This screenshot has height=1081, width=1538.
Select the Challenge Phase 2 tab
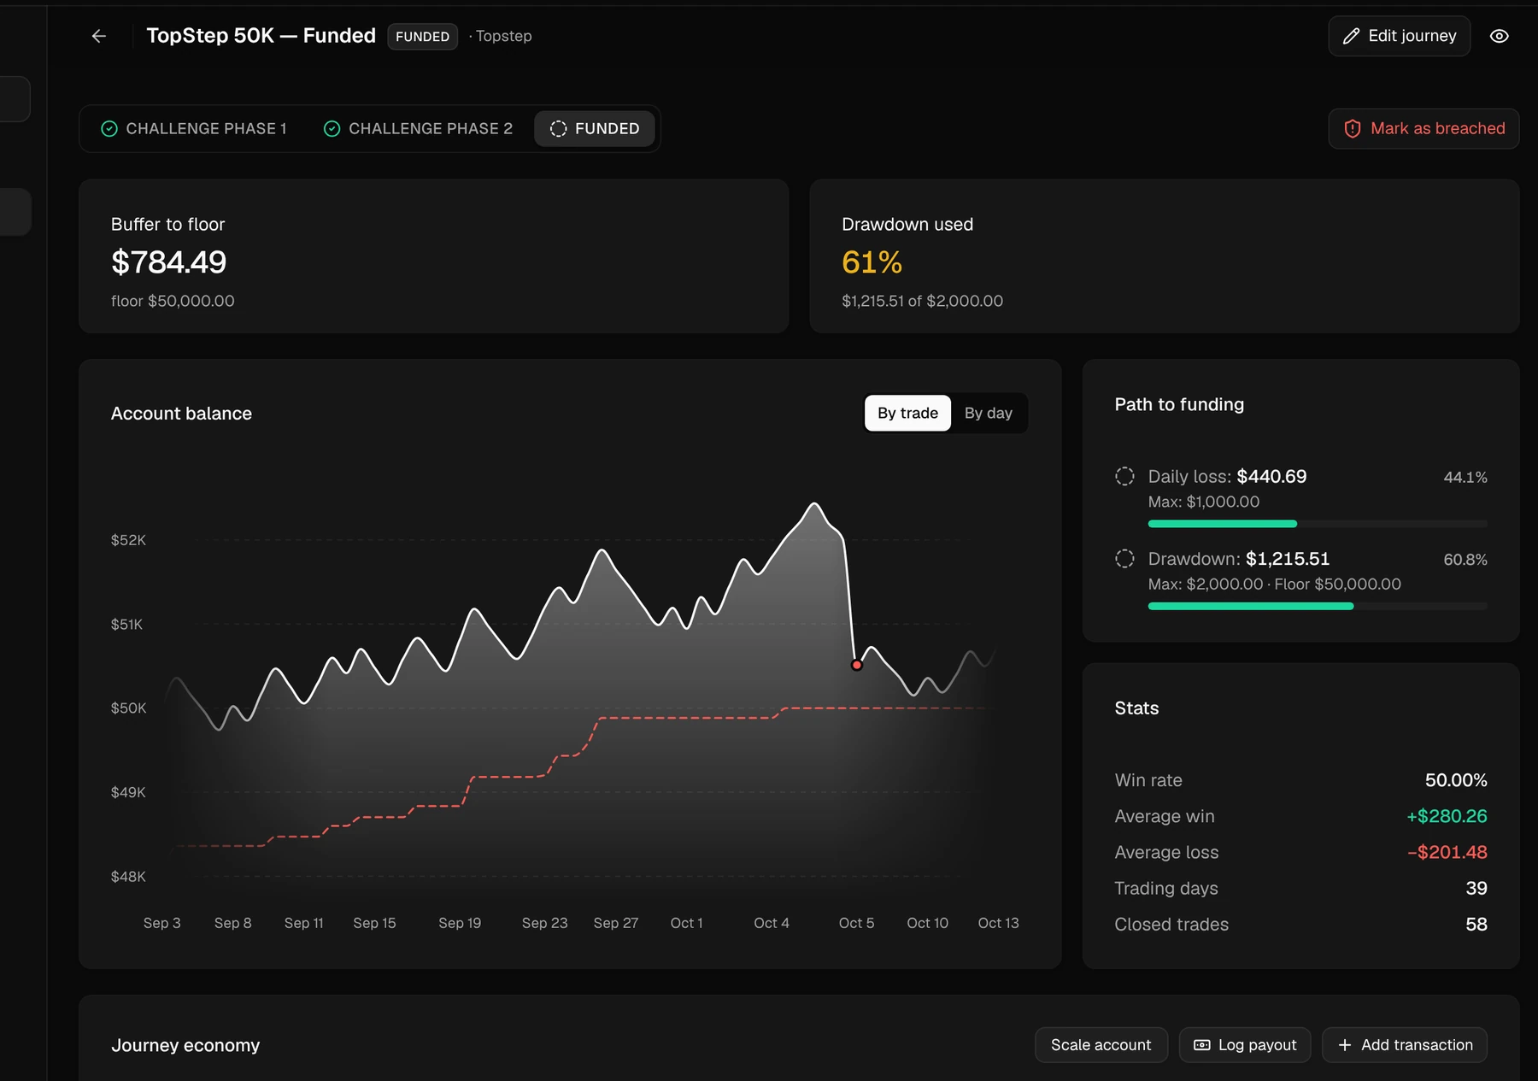pyautogui.click(x=418, y=128)
